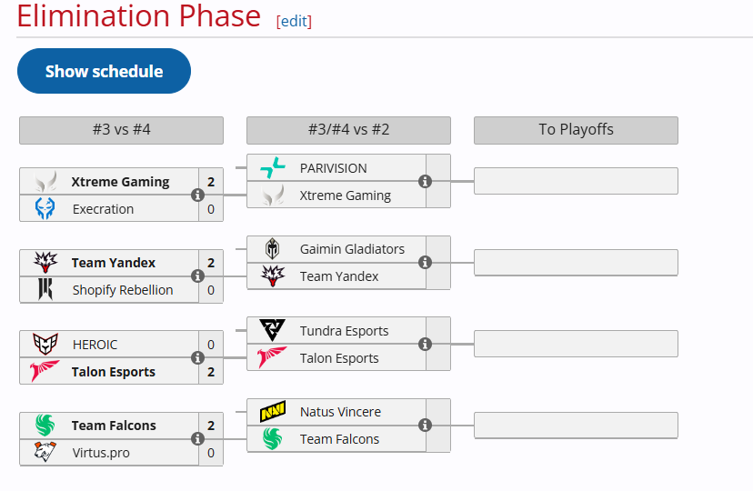Click the first empty To Playoffs slot

576,181
